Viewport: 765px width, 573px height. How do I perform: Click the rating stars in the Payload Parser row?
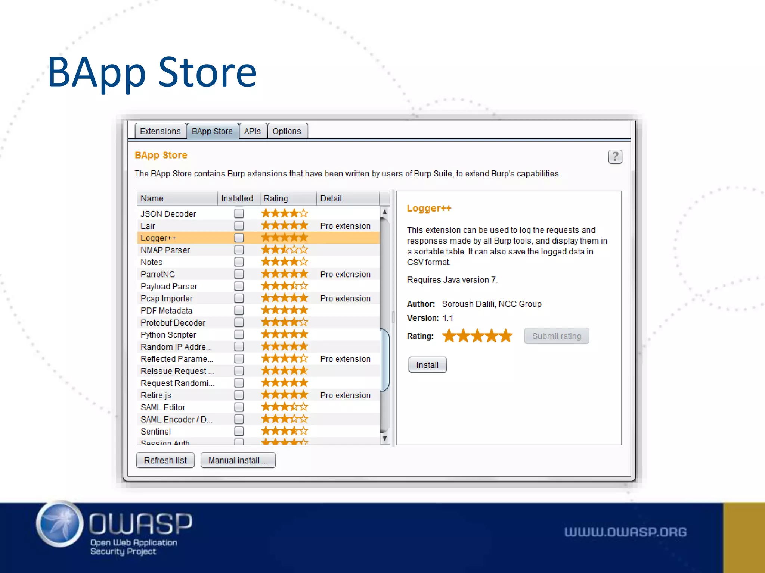pyautogui.click(x=285, y=286)
